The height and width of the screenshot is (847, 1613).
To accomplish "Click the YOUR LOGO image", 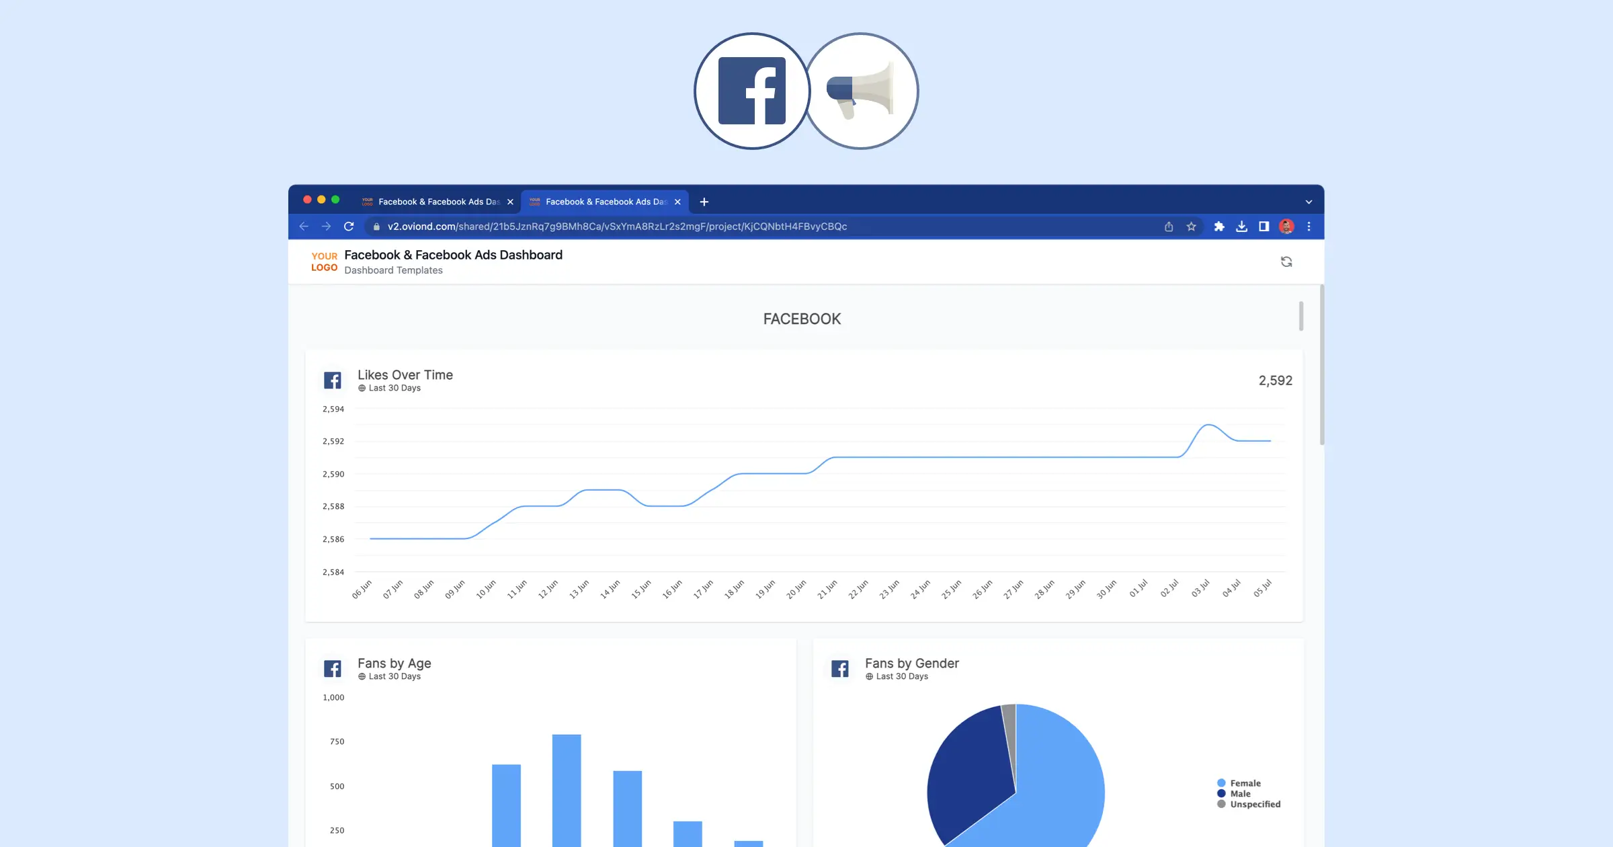I will (x=324, y=261).
